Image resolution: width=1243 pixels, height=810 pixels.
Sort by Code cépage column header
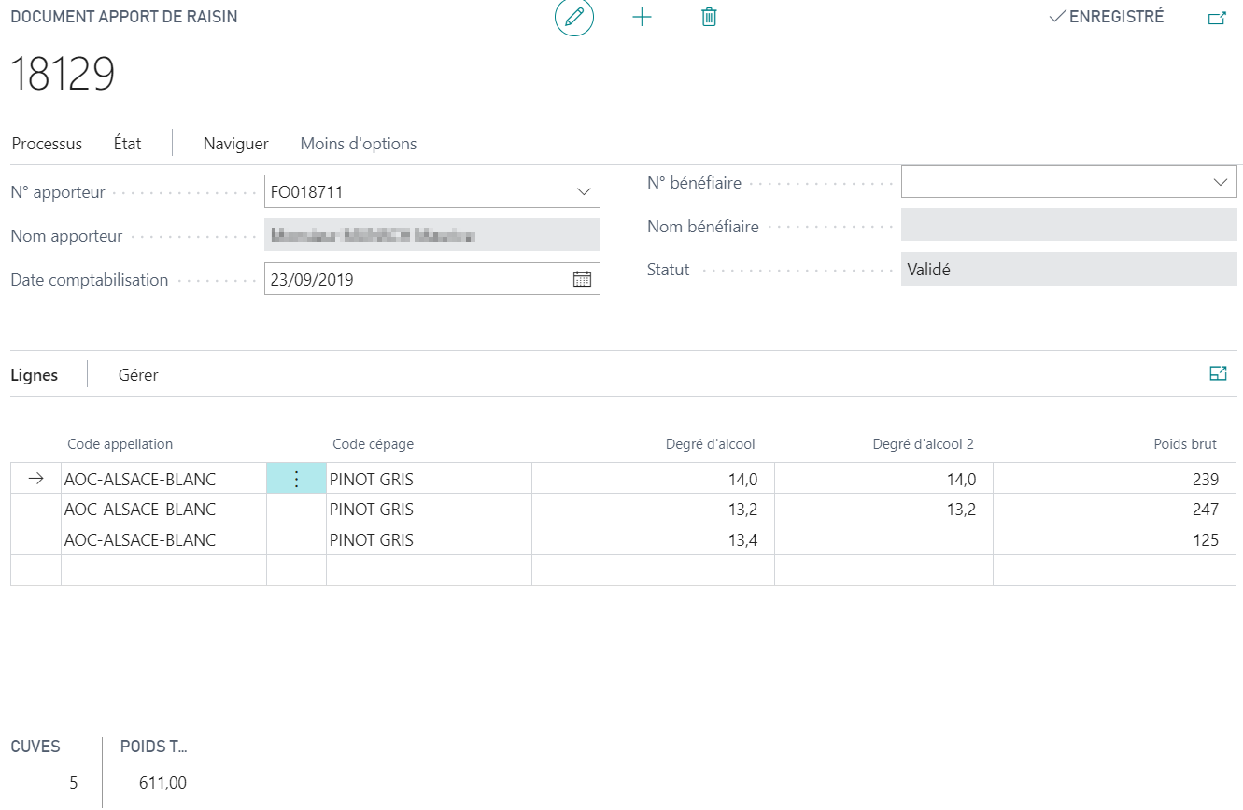[x=373, y=444]
